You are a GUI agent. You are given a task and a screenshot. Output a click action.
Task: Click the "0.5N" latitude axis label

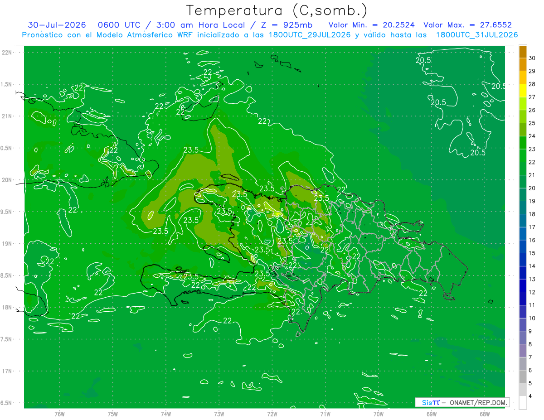pyautogui.click(x=7, y=148)
